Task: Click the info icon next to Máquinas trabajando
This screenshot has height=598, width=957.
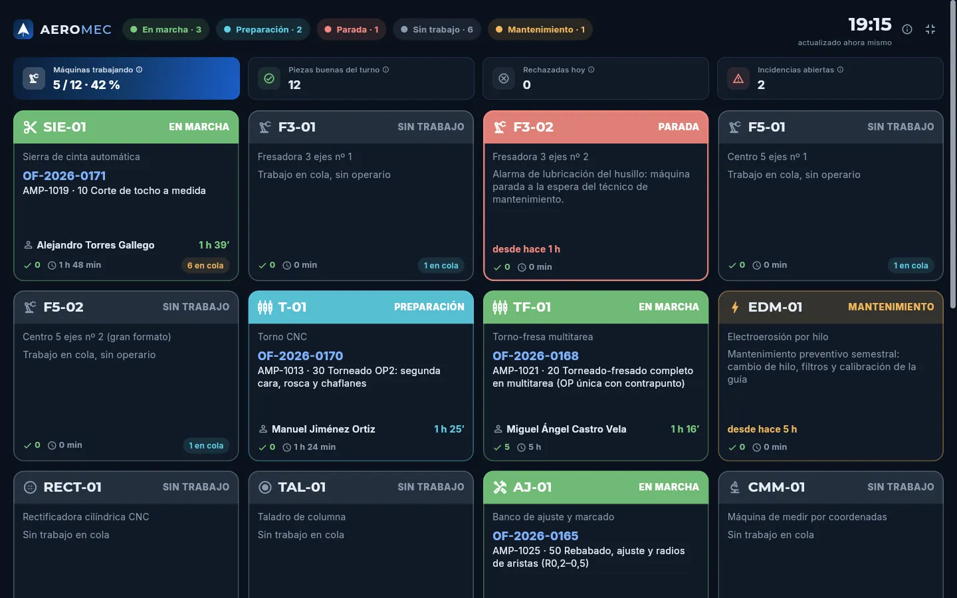Action: point(139,70)
